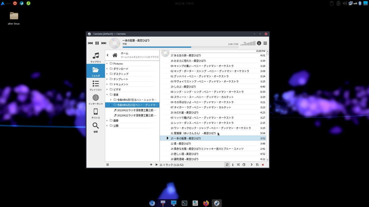The width and height of the screenshot is (369, 207).
Task: Toggle repeat mode
Action: 227,165
